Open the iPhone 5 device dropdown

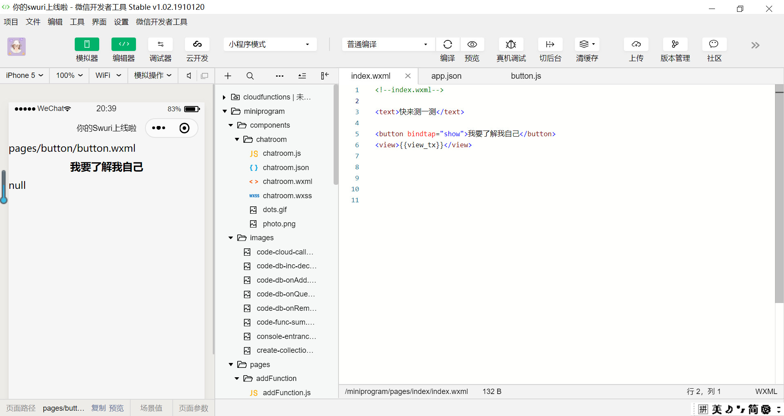24,75
